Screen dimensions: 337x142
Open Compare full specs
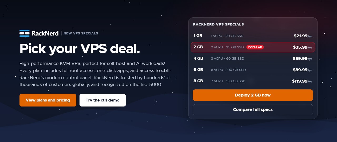253,110
